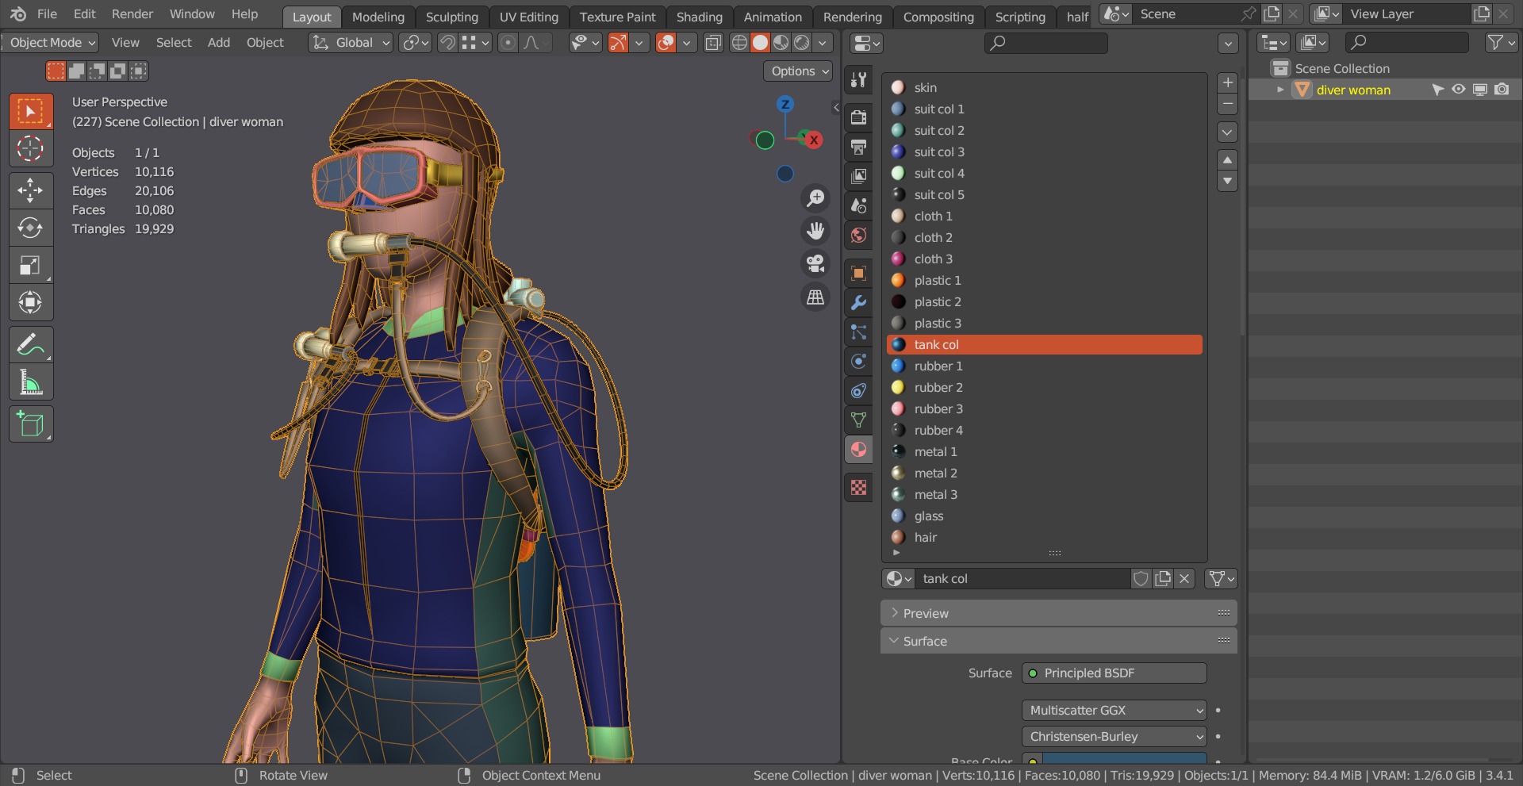Open the Object properties tab
This screenshot has height=786, width=1523.
pos(859,274)
